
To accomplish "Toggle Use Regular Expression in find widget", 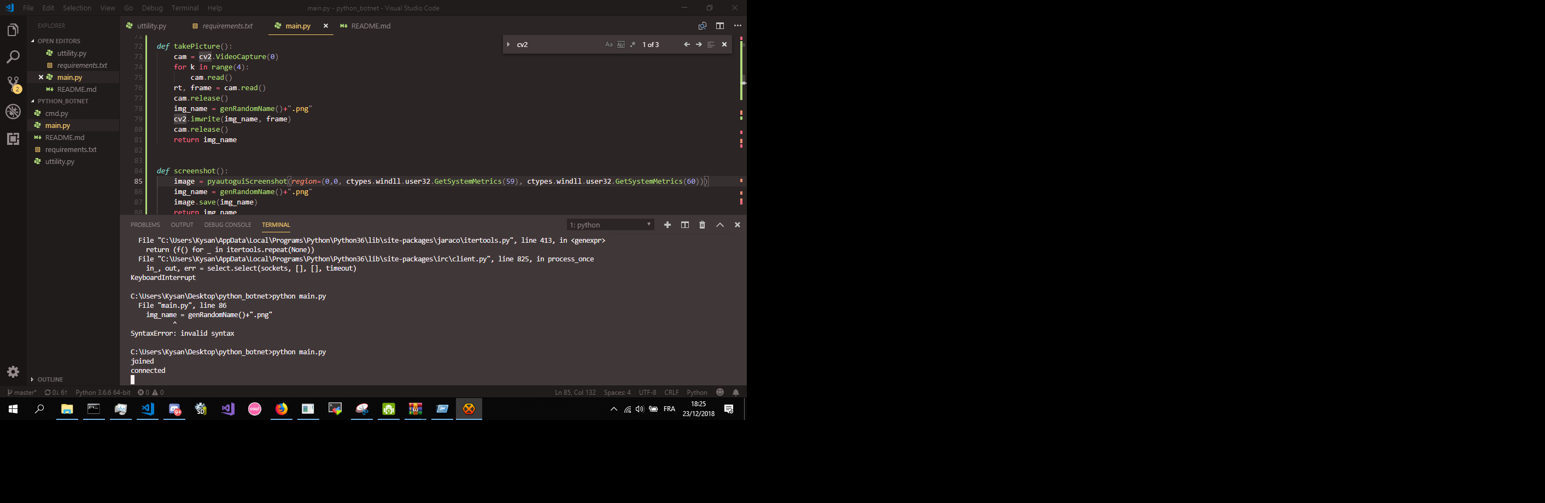I will [633, 44].
